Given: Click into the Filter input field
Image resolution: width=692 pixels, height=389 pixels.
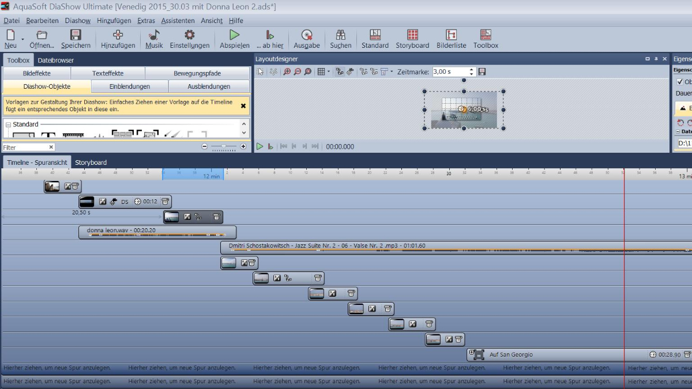Looking at the screenshot, I should click(x=25, y=148).
